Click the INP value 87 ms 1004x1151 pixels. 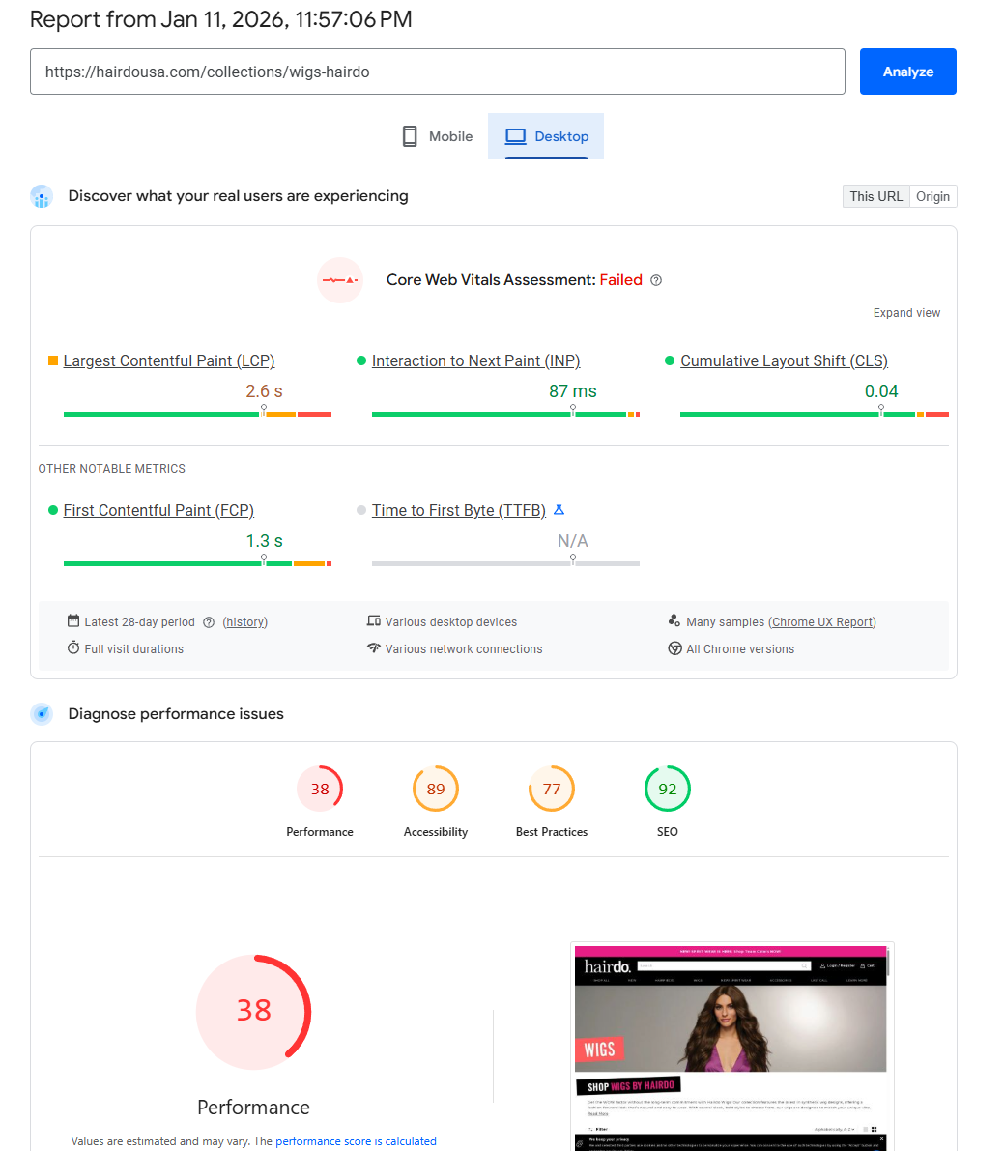point(573,391)
